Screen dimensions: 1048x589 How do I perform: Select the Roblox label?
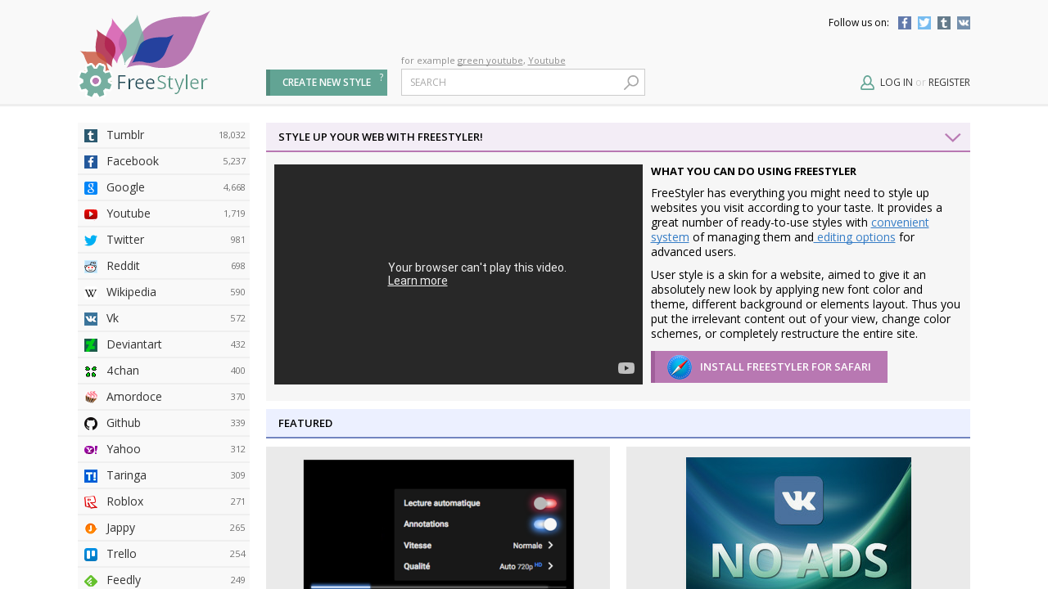click(125, 502)
